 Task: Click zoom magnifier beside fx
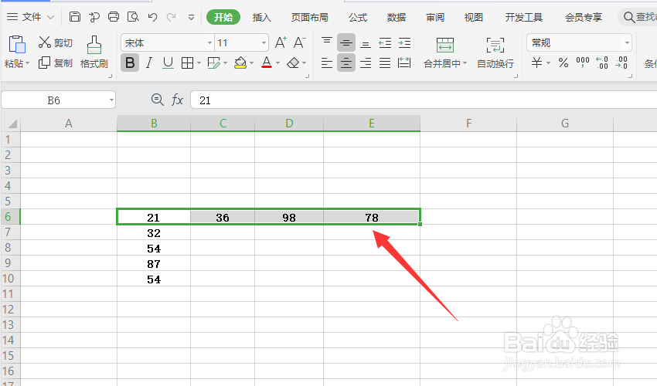click(157, 100)
